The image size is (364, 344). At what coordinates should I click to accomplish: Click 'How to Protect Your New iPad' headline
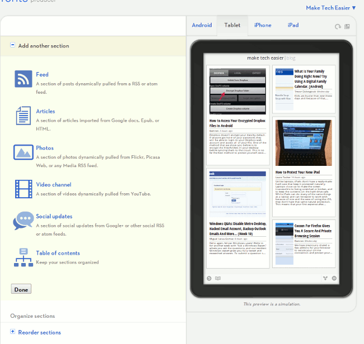297,172
